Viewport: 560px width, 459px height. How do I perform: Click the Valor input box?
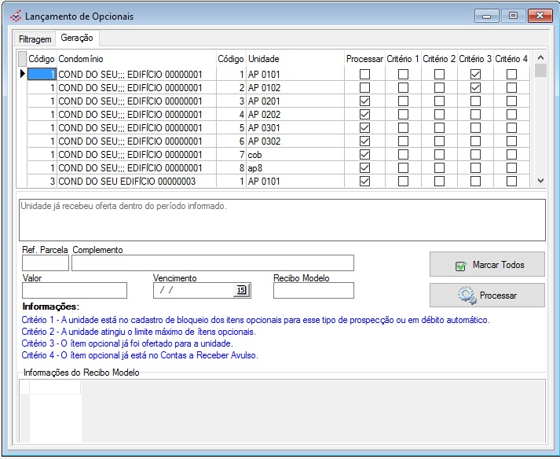(x=74, y=291)
